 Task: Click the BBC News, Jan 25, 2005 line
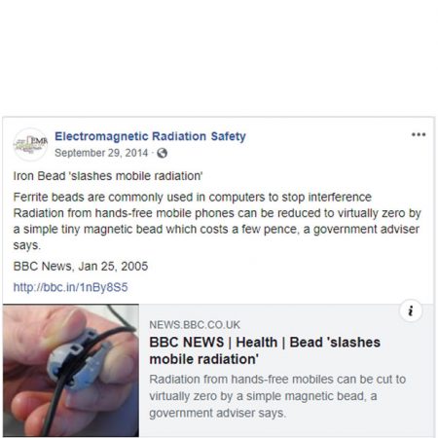pyautogui.click(x=81, y=267)
